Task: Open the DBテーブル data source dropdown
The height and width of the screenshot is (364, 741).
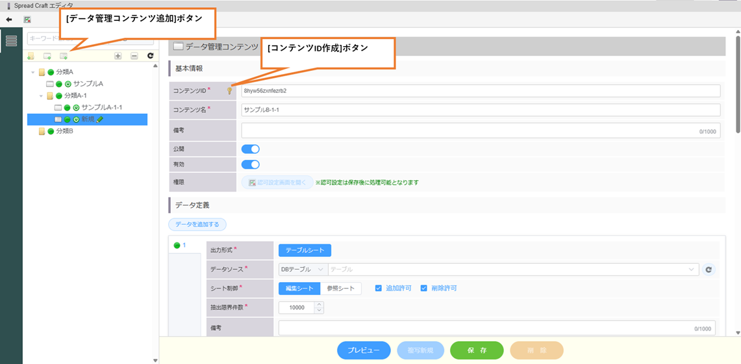Action: point(302,269)
